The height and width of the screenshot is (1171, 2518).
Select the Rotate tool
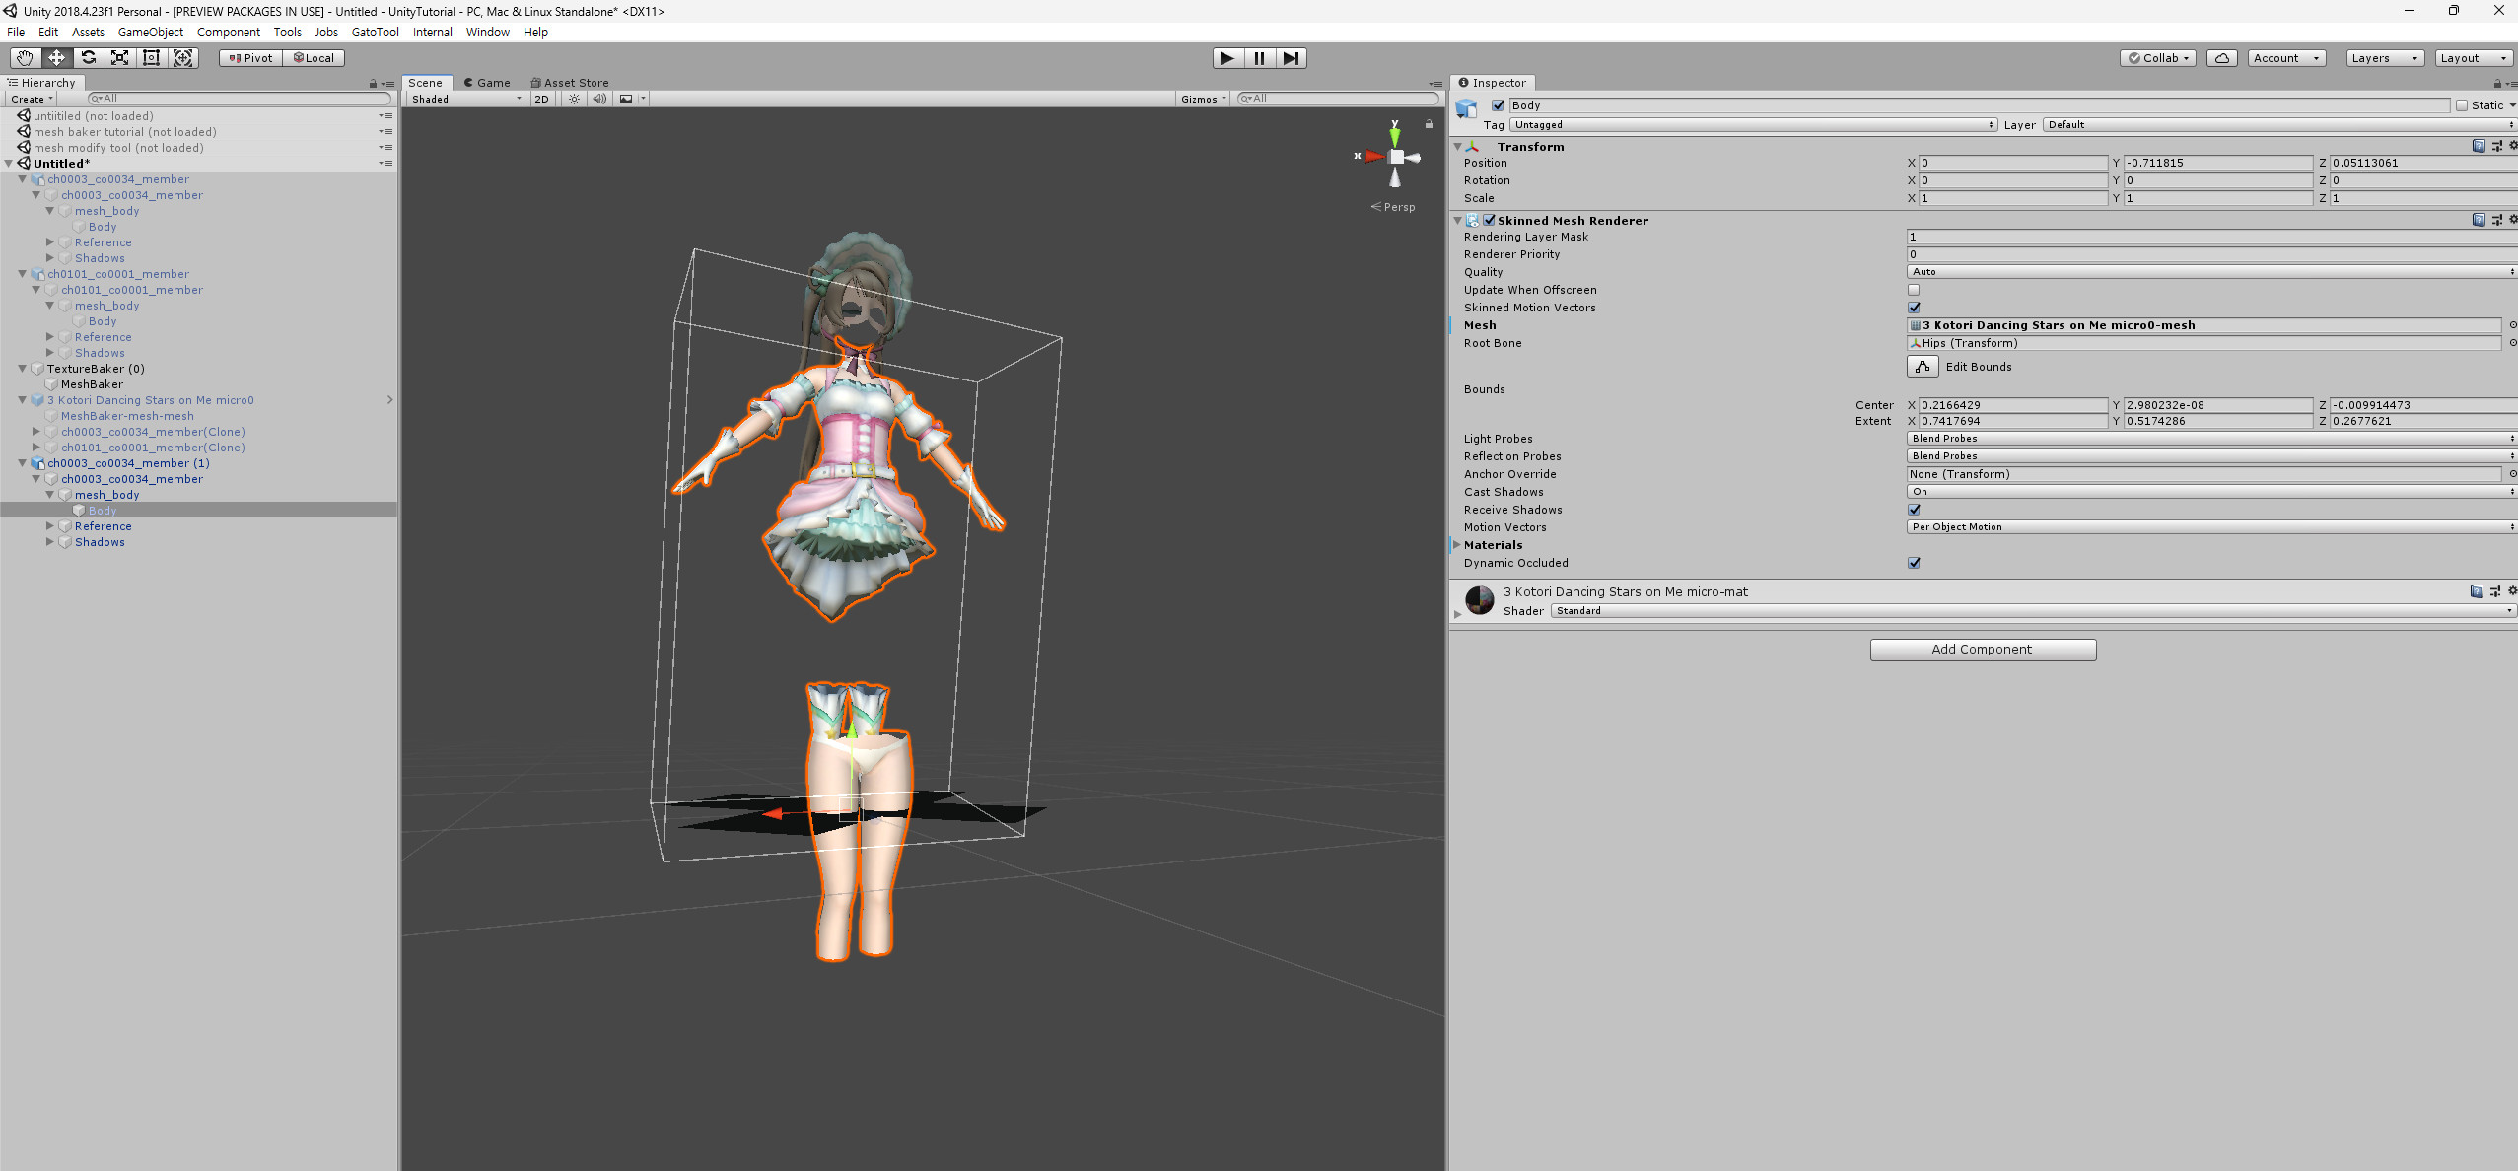88,57
